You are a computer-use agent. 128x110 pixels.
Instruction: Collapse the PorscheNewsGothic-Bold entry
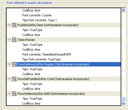point(9,94)
